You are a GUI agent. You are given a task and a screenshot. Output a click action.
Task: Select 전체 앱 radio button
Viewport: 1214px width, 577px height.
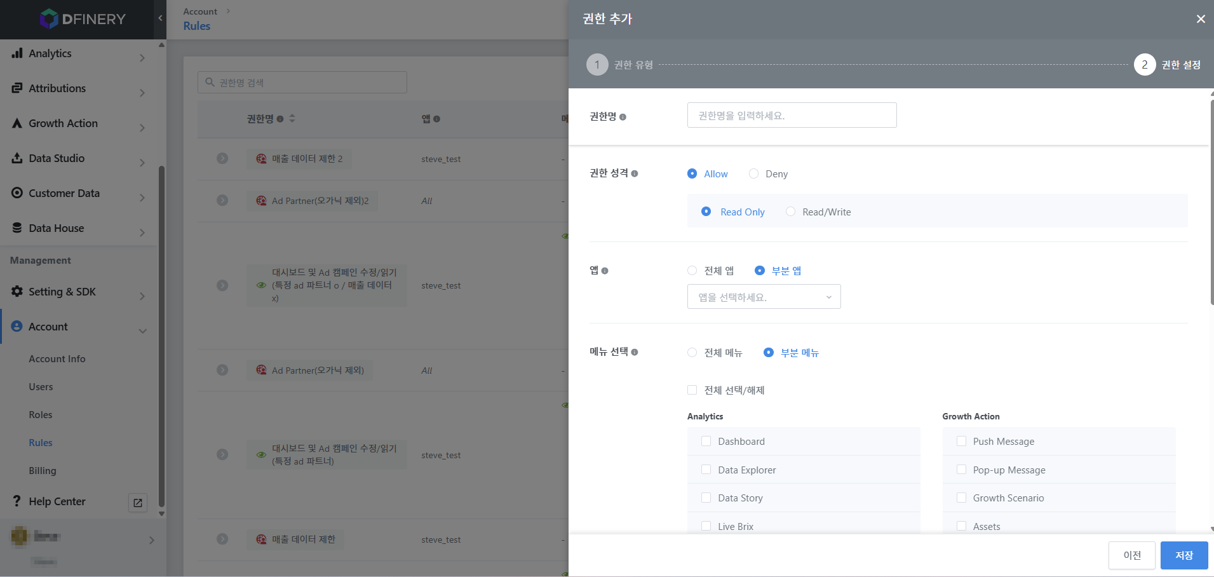click(692, 271)
